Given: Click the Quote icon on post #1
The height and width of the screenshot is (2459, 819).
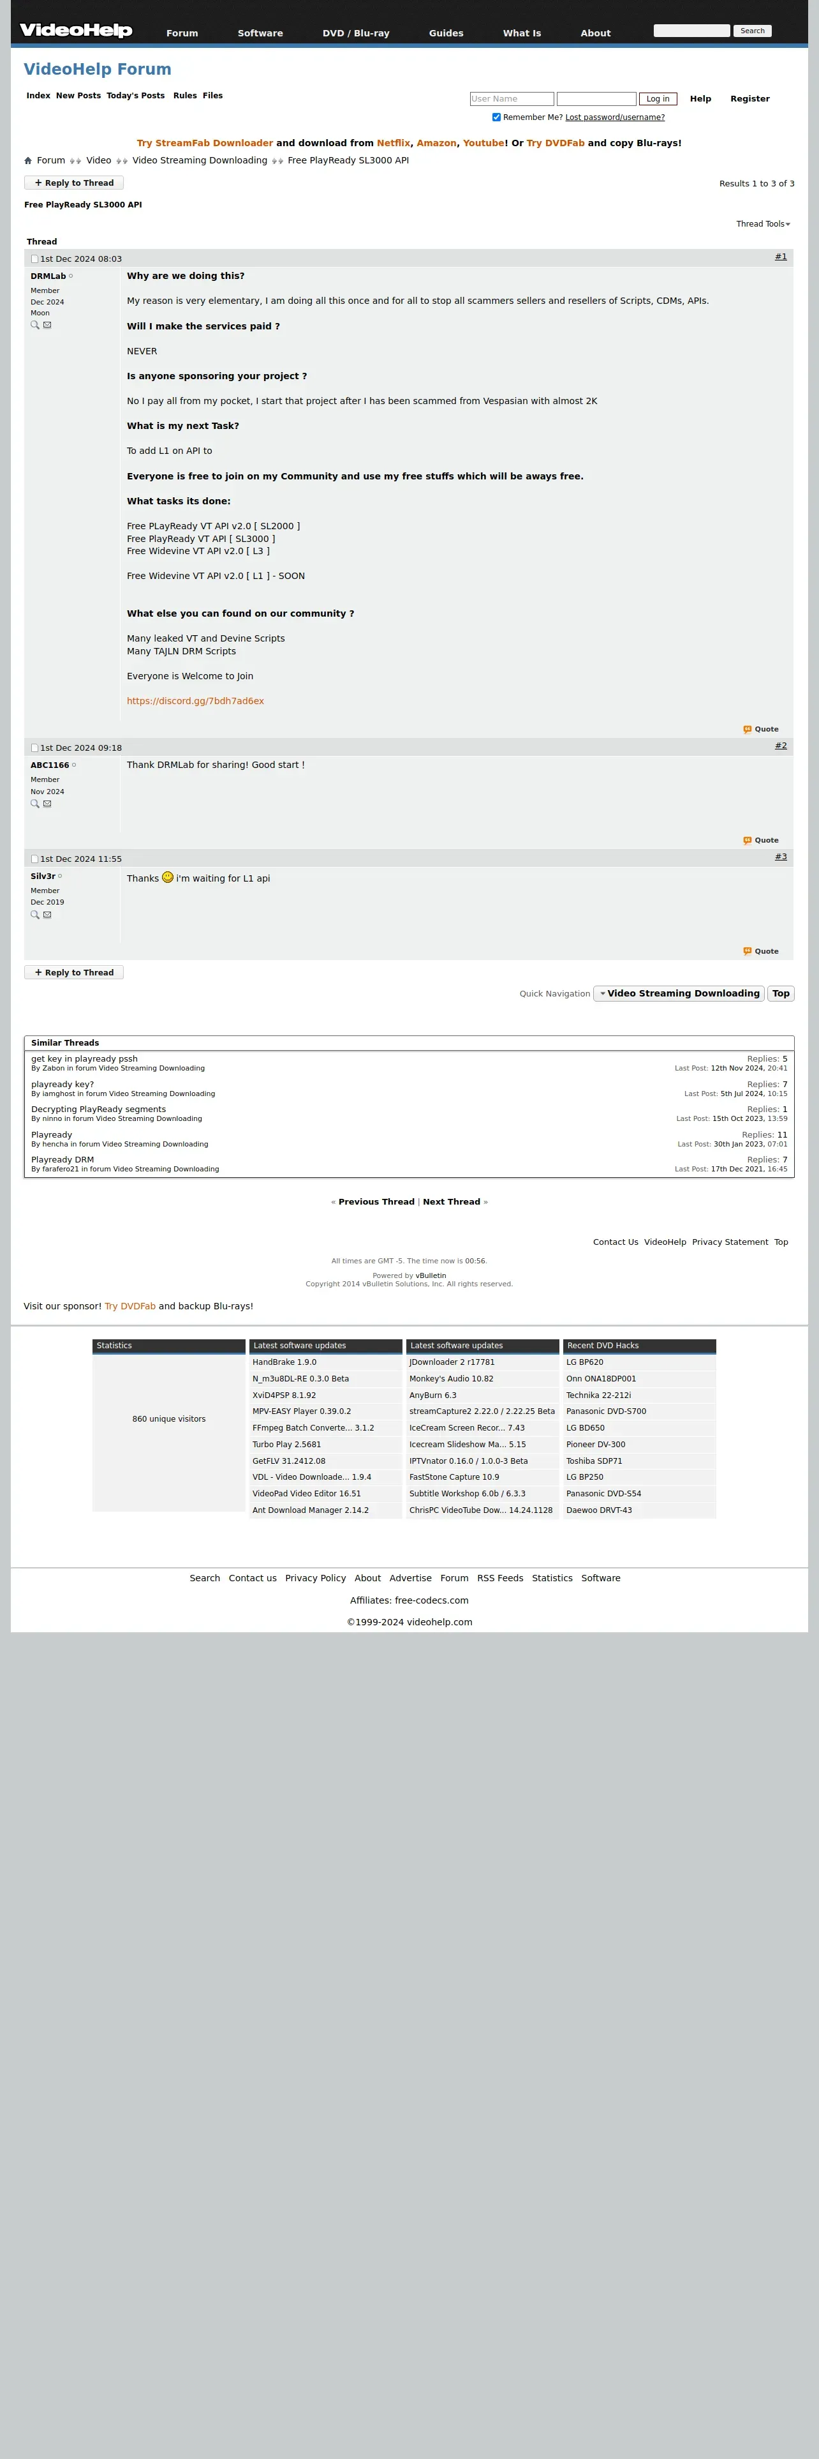Looking at the screenshot, I should point(748,729).
